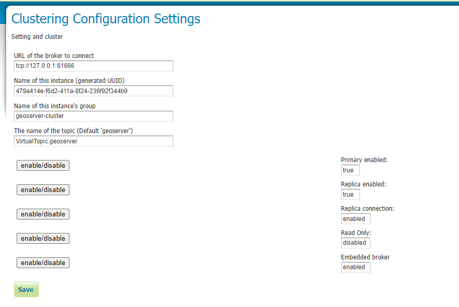Select the Replica connection status field

point(355,219)
